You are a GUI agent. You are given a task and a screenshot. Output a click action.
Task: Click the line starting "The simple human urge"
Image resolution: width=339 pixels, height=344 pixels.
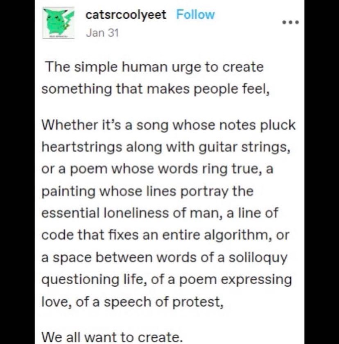point(154,67)
